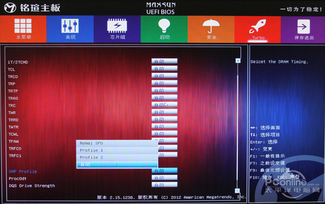The height and width of the screenshot is (204, 325).
Task: Select the highlighted Auto option in popup
Action: point(117,165)
